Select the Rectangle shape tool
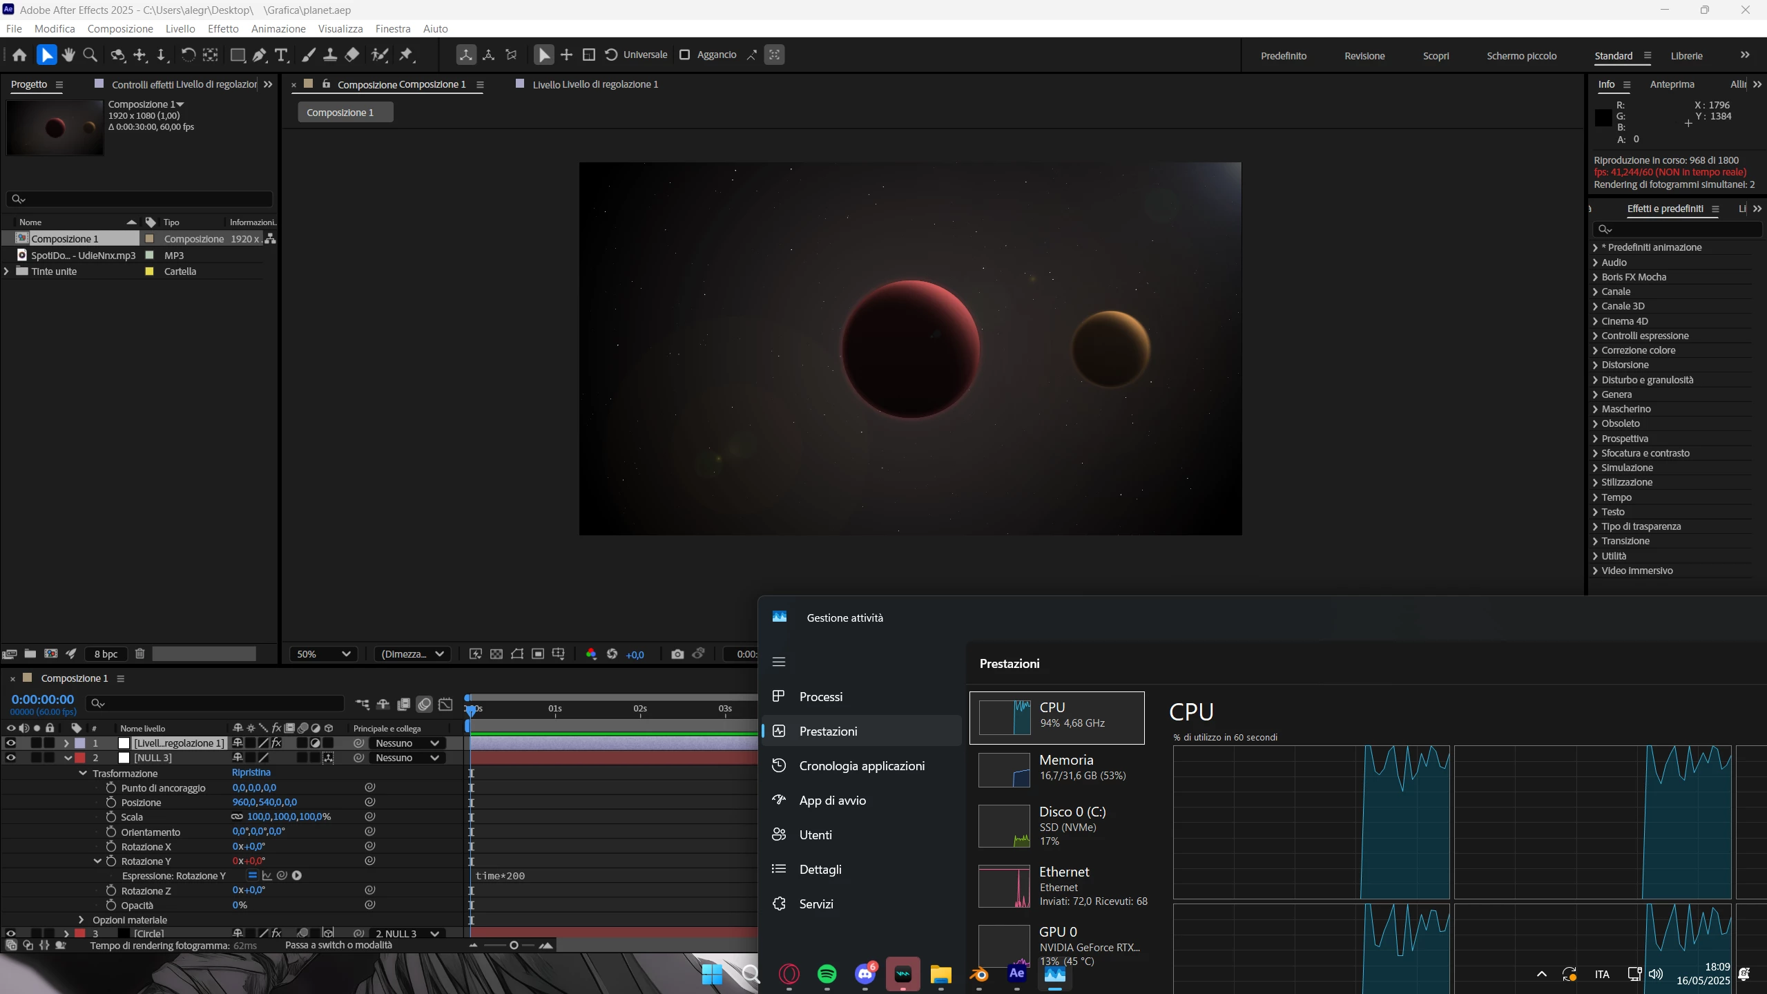 pyautogui.click(x=238, y=55)
